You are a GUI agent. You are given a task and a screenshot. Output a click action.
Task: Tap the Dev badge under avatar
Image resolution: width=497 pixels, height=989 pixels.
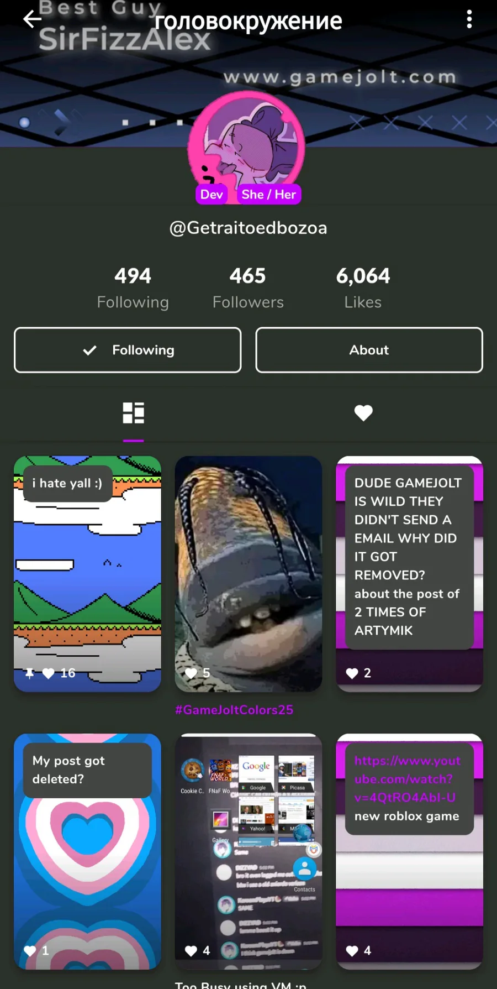click(x=212, y=194)
